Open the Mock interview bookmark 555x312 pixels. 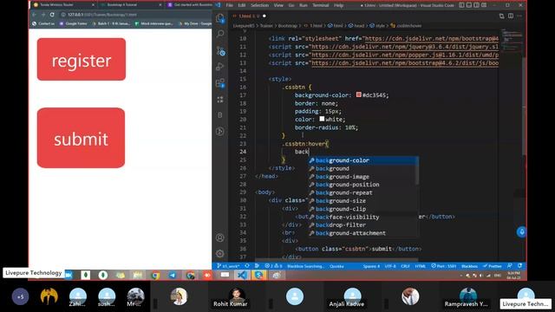point(153,23)
